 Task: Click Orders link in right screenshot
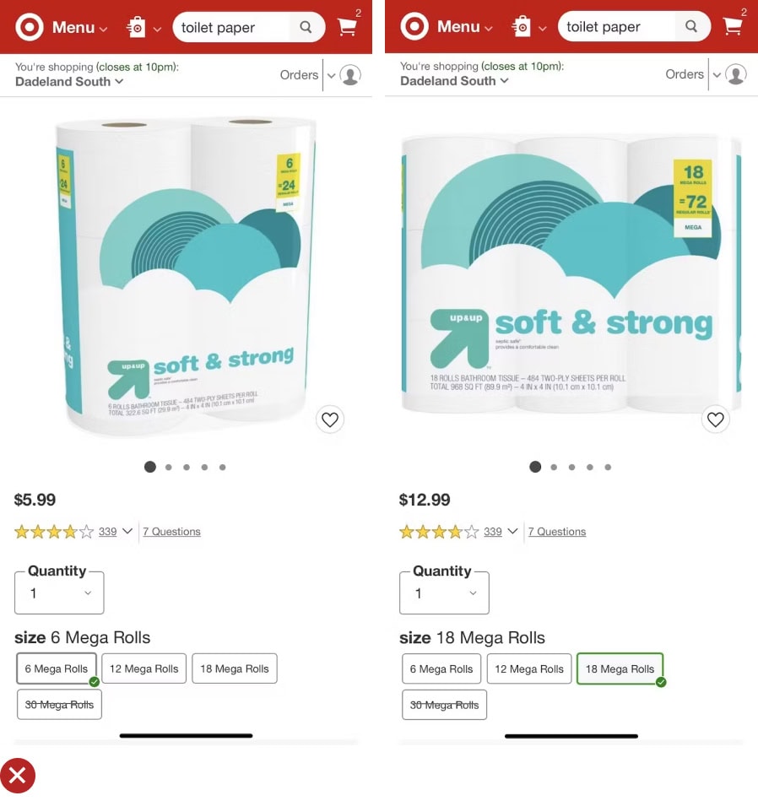pyautogui.click(x=685, y=74)
